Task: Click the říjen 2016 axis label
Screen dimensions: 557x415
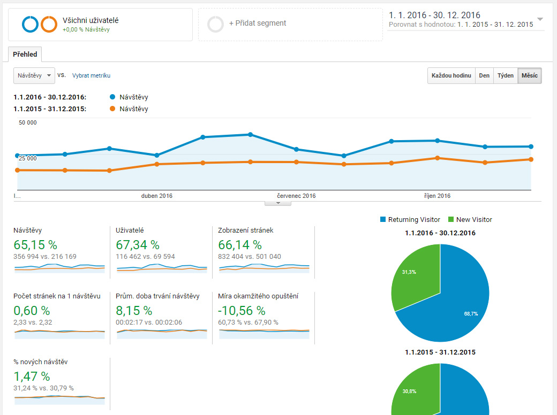Action: 437,196
